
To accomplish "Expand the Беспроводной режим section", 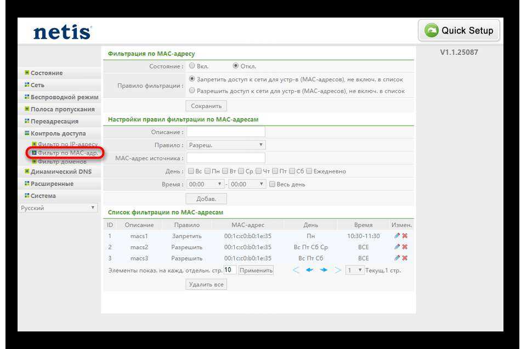I will [65, 97].
